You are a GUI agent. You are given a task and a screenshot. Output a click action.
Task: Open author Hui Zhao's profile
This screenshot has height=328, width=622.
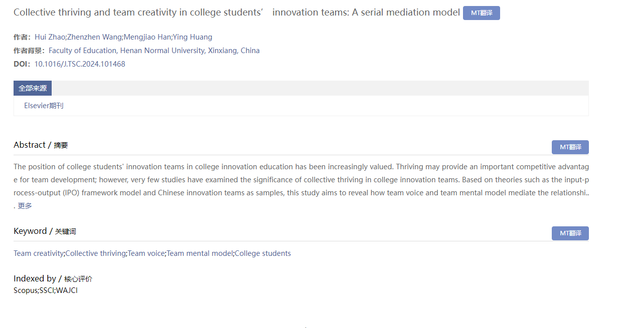click(50, 37)
